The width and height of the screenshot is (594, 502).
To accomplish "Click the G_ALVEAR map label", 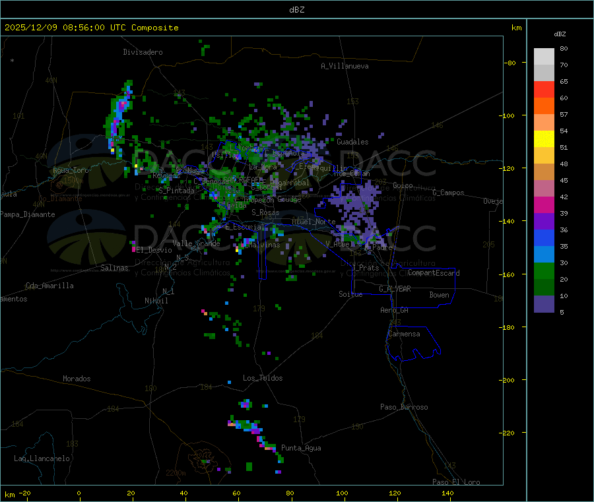I will [395, 289].
